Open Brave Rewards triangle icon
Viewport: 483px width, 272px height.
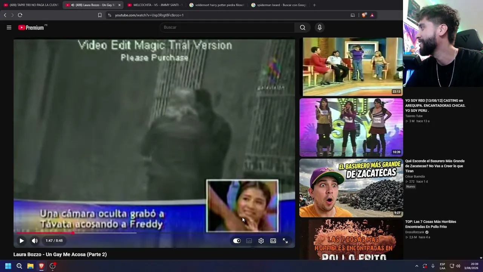click(372, 15)
